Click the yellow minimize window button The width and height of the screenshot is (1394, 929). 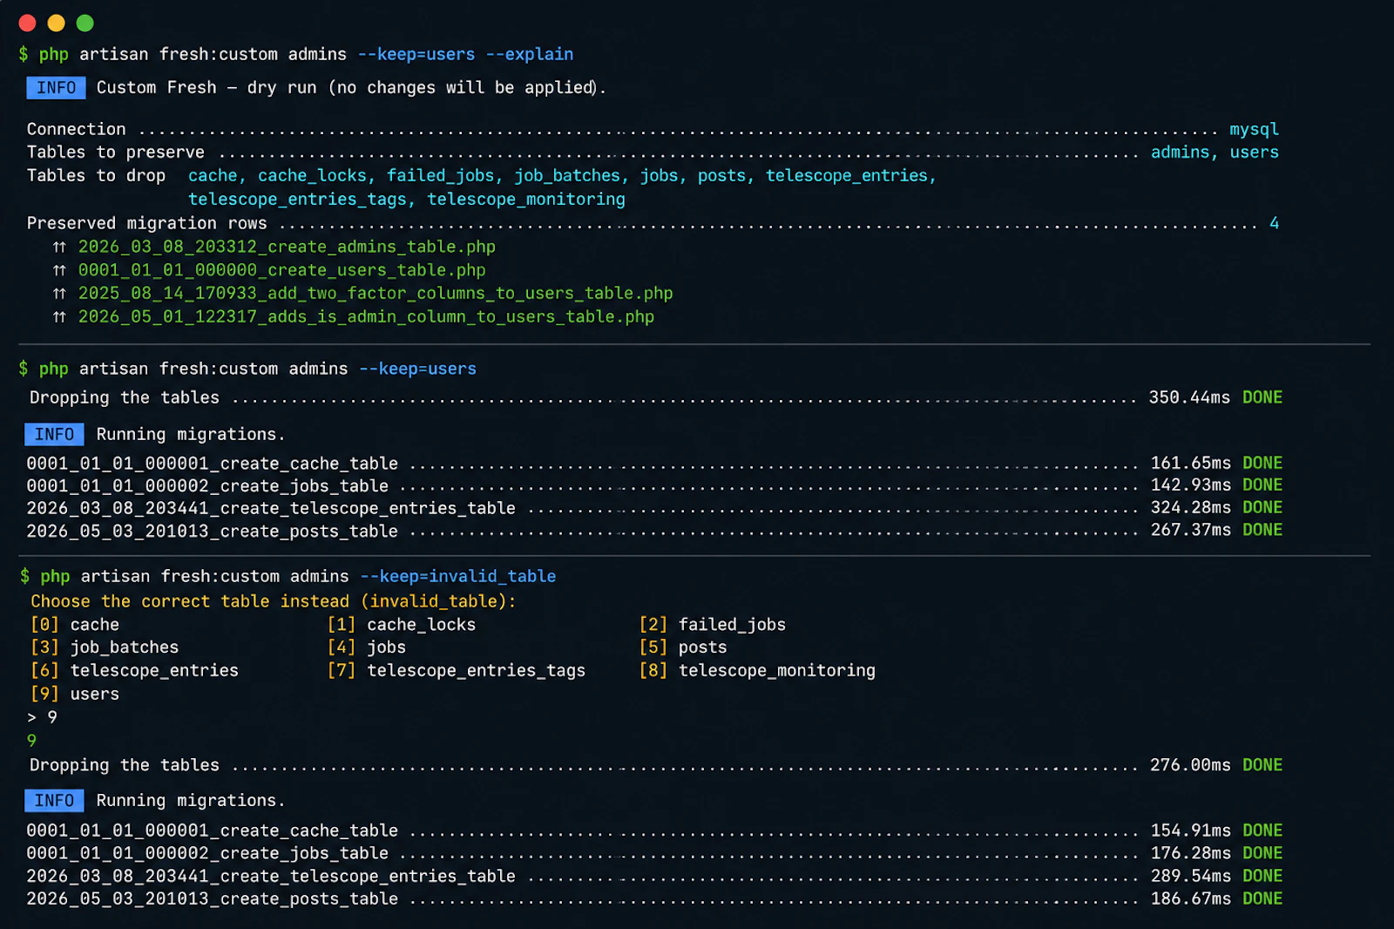[x=57, y=23]
